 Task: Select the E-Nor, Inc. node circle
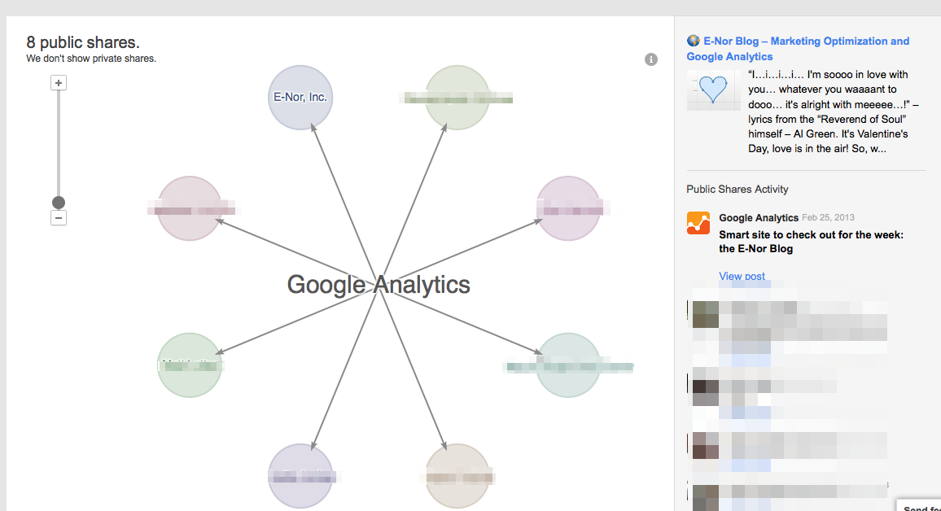click(300, 98)
